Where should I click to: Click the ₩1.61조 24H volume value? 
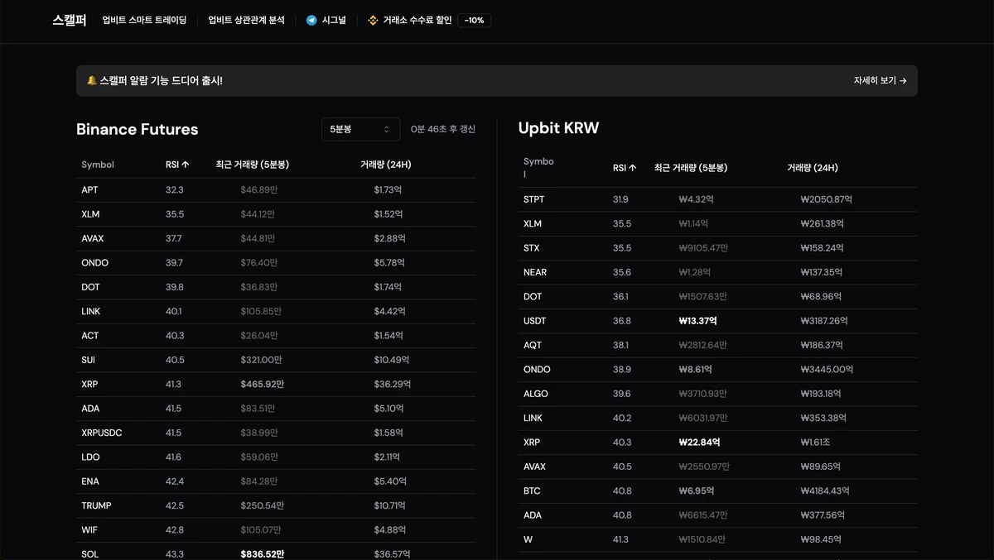816,442
